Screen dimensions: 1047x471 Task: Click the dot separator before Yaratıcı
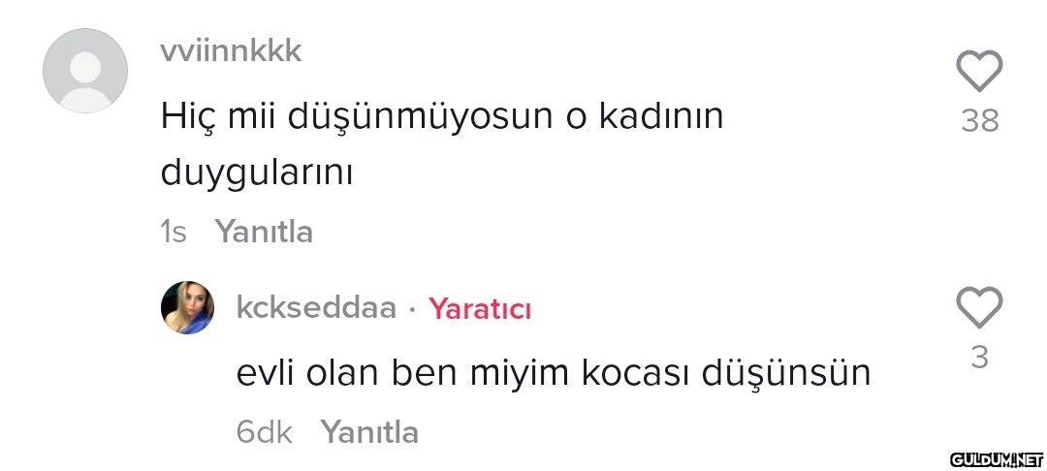(x=413, y=309)
